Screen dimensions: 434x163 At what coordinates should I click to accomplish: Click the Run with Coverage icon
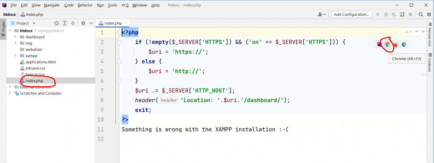[394, 14]
